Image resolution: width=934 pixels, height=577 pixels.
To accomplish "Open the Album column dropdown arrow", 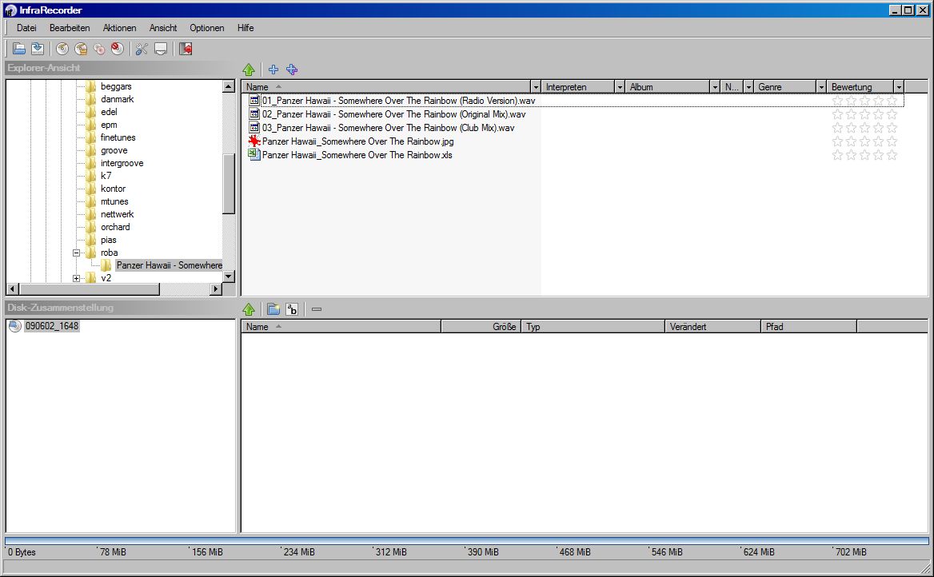I will [715, 87].
